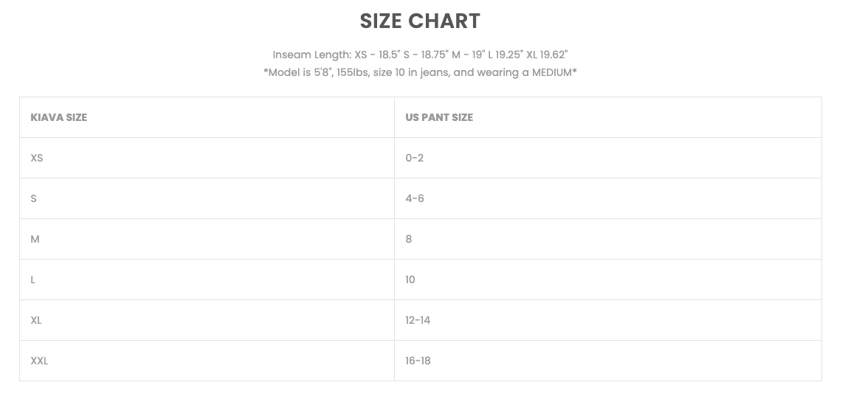Viewport: 845px width, 413px height.
Task: Click the SIZE CHART heading
Action: coord(420,21)
